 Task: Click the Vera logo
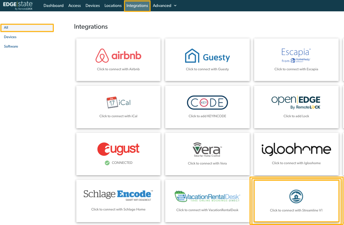point(207,150)
